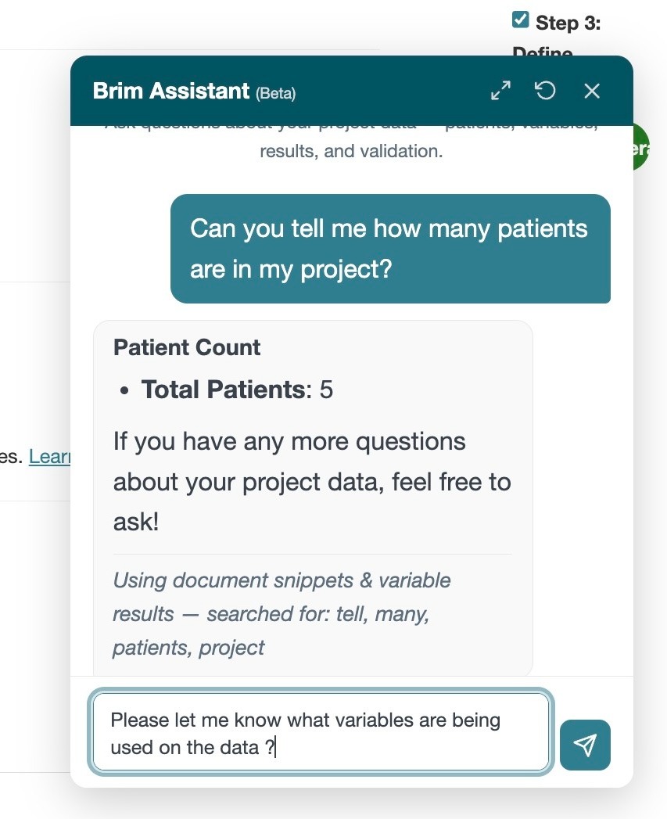Click the Patient Count heading

187,347
